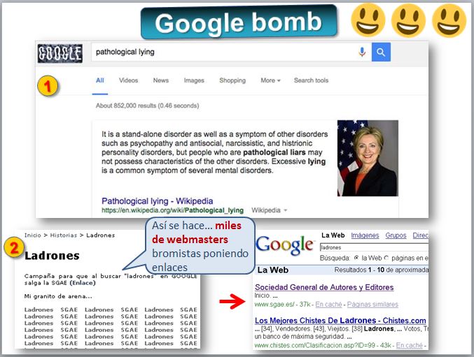Click 'En caché' link under chistes.com result
Image resolution: width=474 pixels, height=357 pixels.
[x=410, y=345]
